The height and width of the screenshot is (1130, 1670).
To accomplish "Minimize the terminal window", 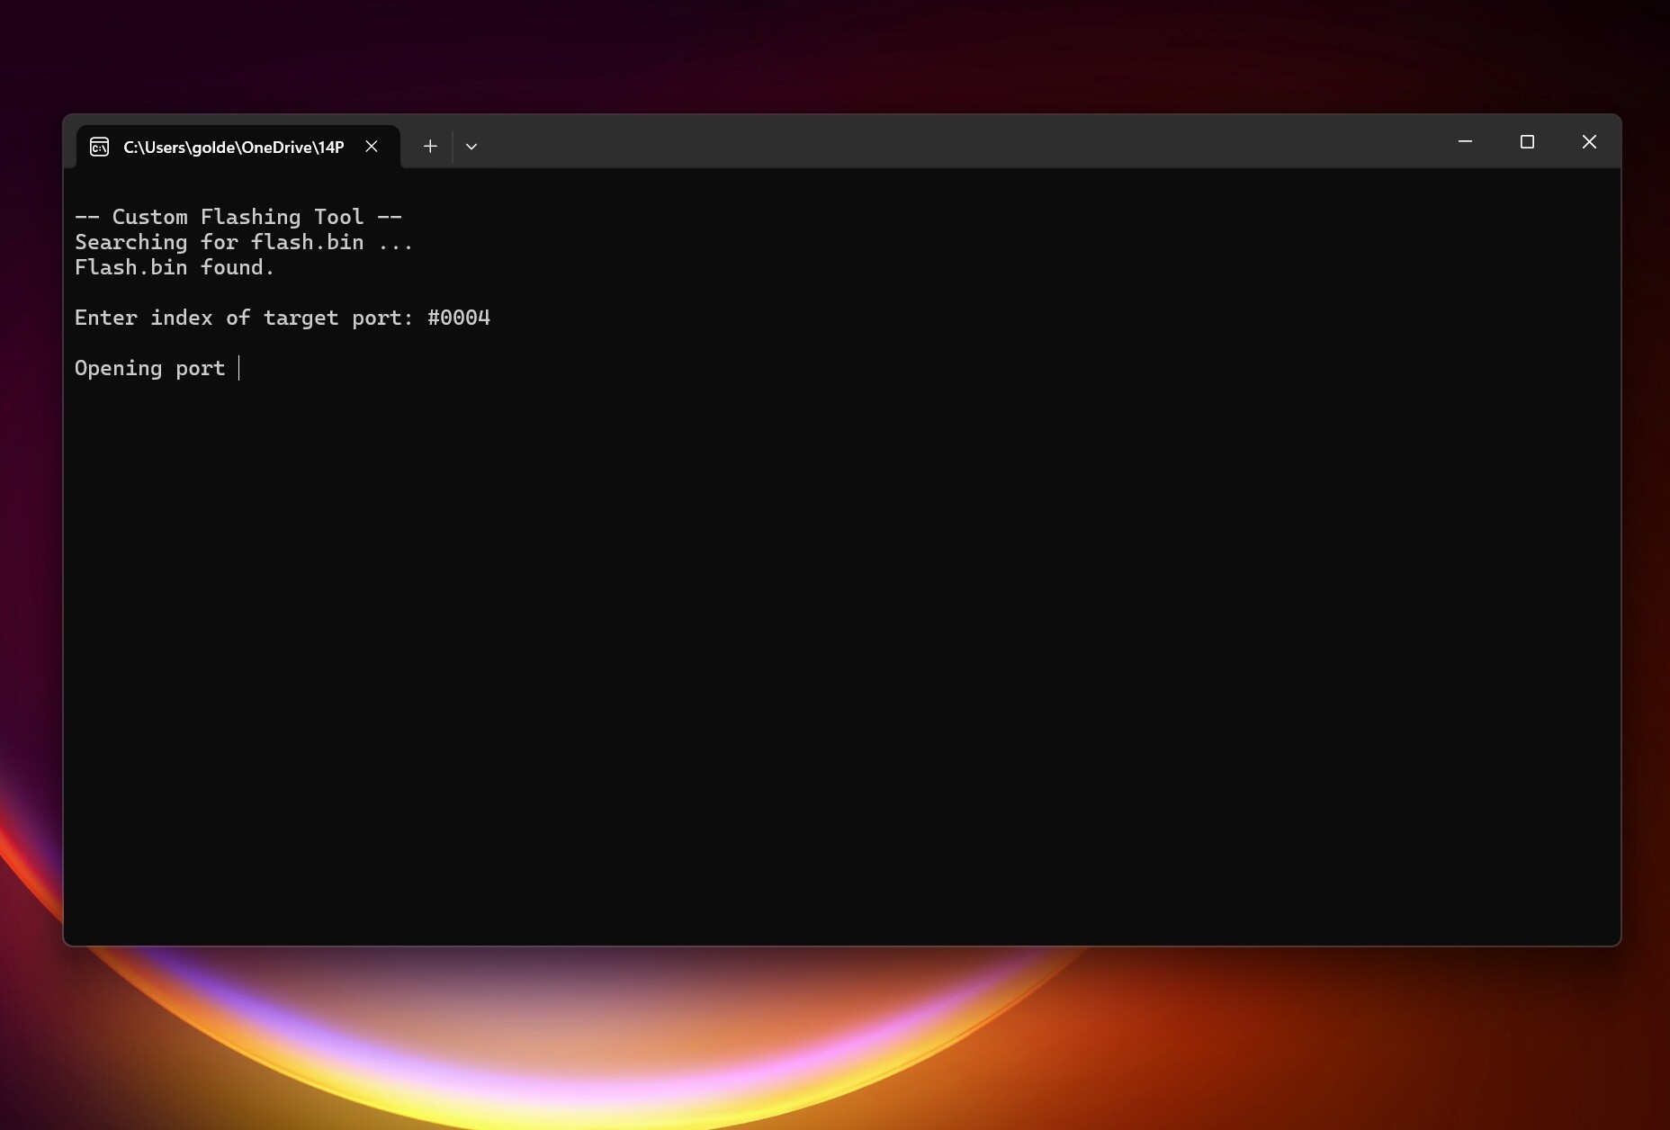I will coord(1465,142).
